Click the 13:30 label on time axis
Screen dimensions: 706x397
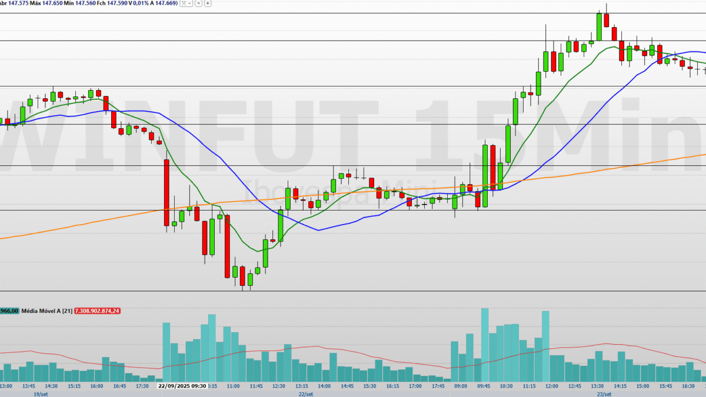click(597, 386)
